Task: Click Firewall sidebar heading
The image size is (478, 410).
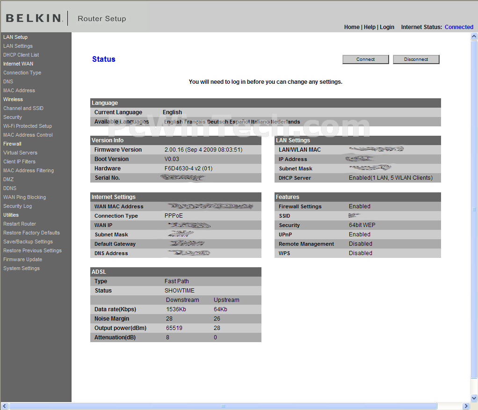Action: tap(13, 144)
